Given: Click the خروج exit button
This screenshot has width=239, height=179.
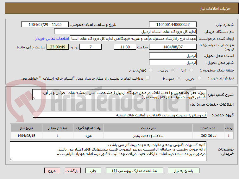Looking at the screenshot, I should click(52, 171).
